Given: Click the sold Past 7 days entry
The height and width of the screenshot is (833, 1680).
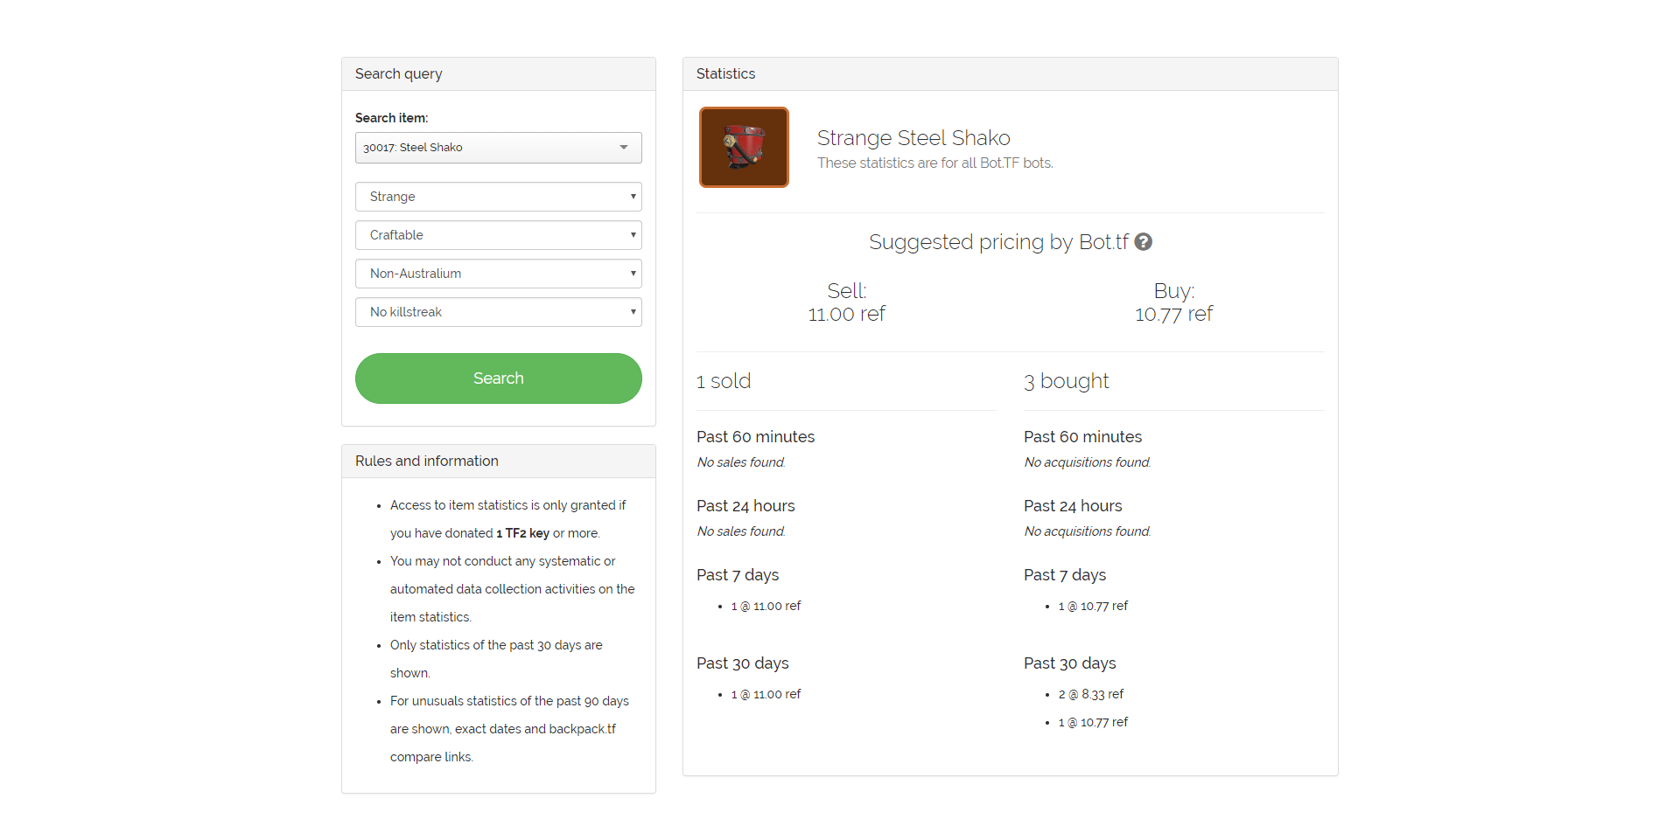Looking at the screenshot, I should pos(766,606).
